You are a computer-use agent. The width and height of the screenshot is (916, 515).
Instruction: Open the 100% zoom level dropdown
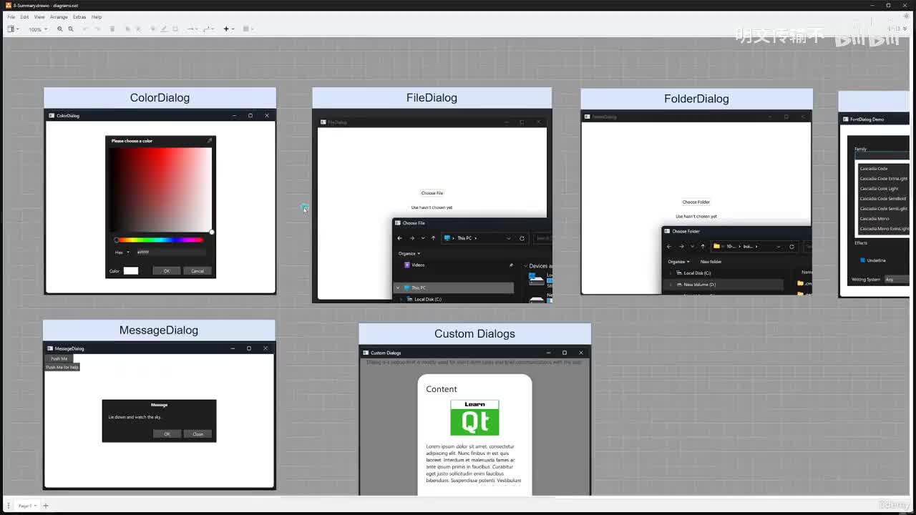[x=38, y=29]
